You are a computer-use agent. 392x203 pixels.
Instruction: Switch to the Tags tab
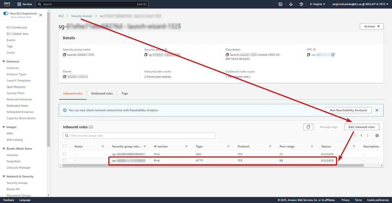[x=125, y=93]
